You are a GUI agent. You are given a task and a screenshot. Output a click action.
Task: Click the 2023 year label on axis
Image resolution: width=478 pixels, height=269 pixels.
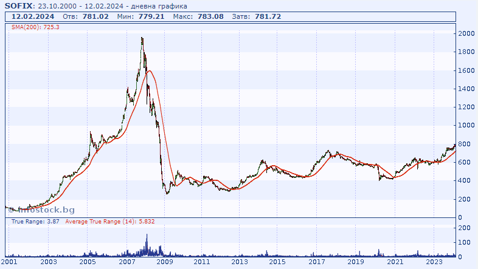434,262
